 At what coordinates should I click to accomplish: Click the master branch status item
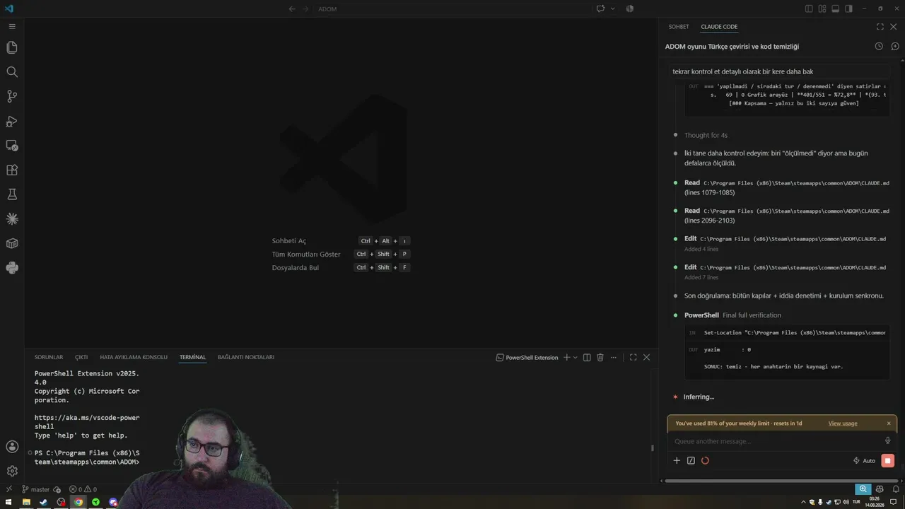[35, 489]
